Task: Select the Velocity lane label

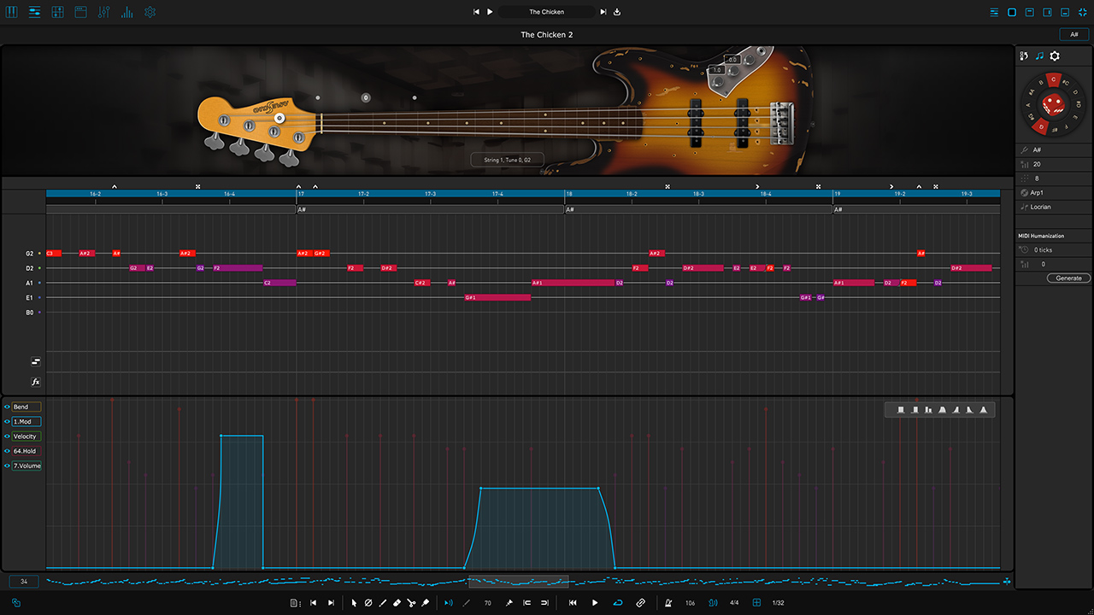Action: [26, 436]
